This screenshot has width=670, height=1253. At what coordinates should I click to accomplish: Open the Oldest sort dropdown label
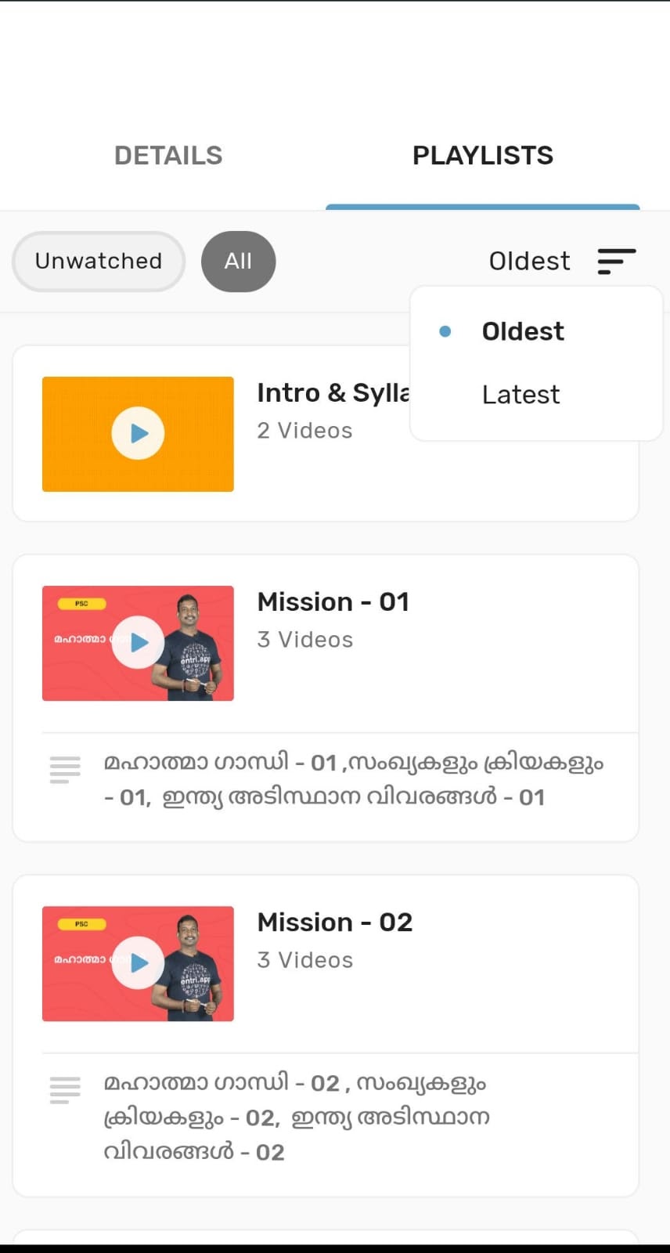529,261
